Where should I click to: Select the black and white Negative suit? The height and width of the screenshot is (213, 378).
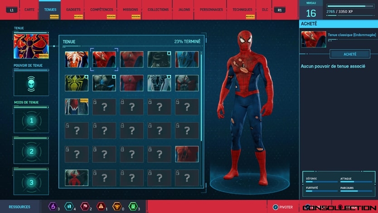(x=159, y=83)
